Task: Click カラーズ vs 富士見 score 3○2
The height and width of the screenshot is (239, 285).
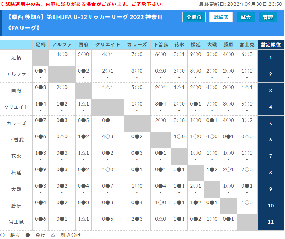Action: [x=247, y=121]
